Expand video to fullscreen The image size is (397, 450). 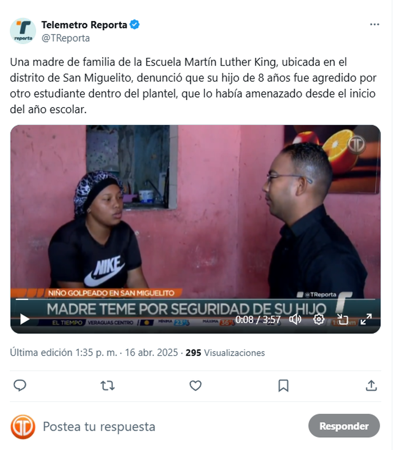366,319
